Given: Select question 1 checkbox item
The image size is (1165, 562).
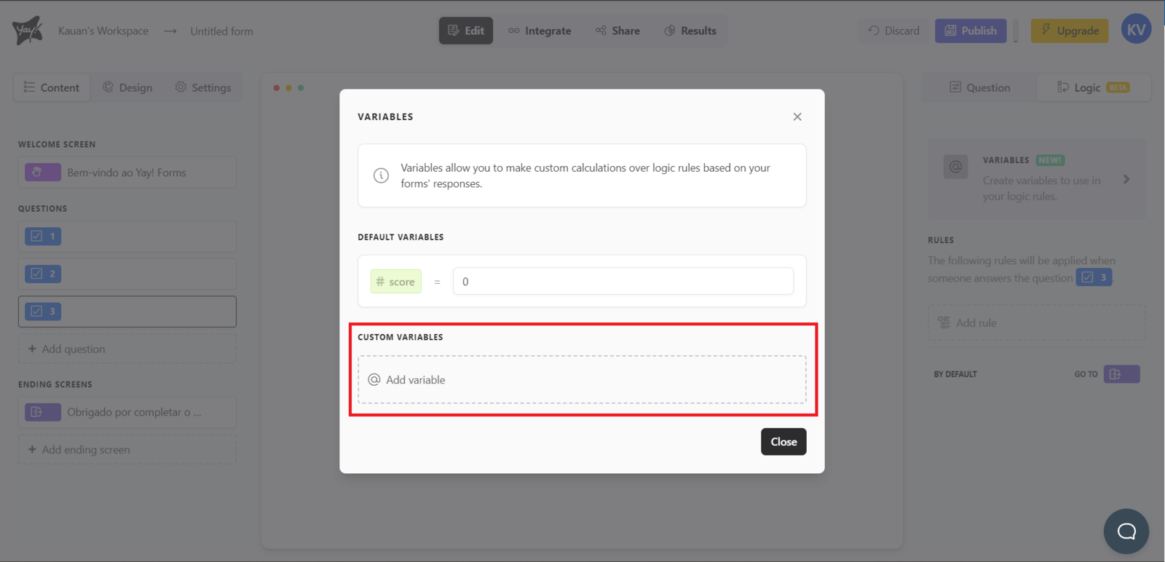Looking at the screenshot, I should (43, 237).
